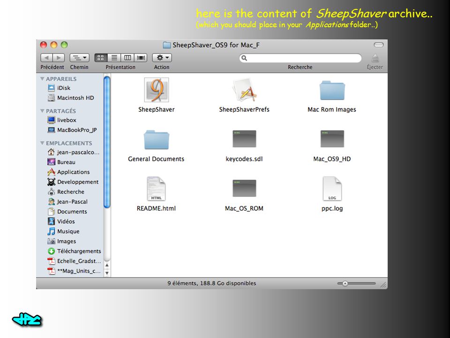
Task: Open the Mac Rom Images folder
Action: tap(332, 90)
